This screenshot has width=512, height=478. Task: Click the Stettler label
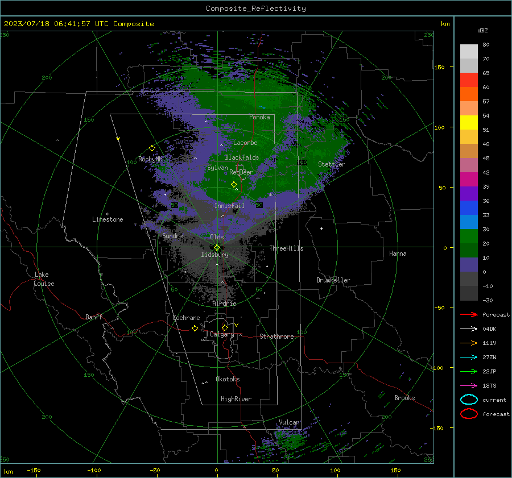(x=332, y=164)
